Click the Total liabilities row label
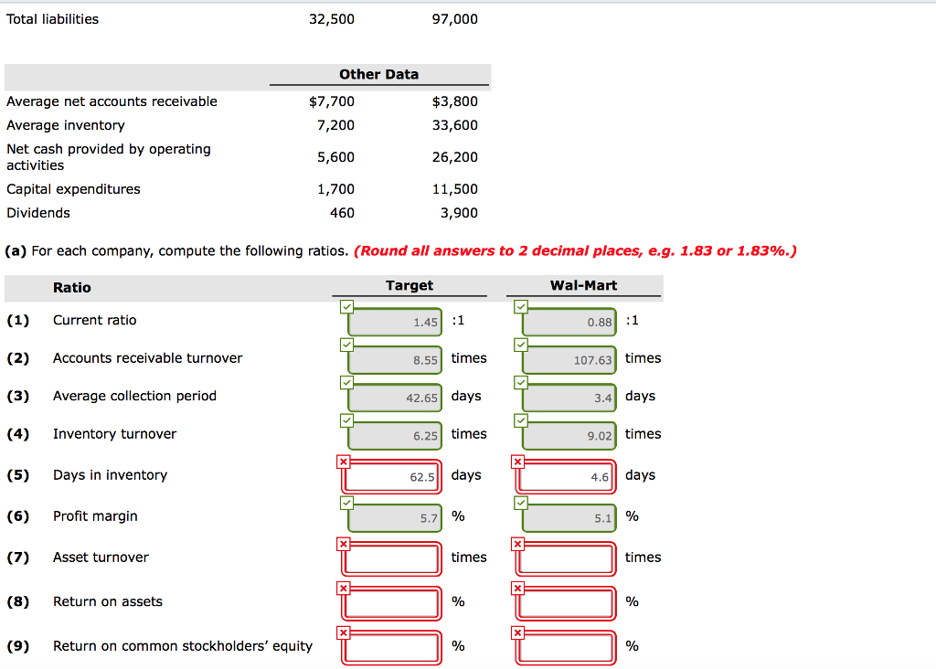The image size is (936, 669). coord(52,18)
